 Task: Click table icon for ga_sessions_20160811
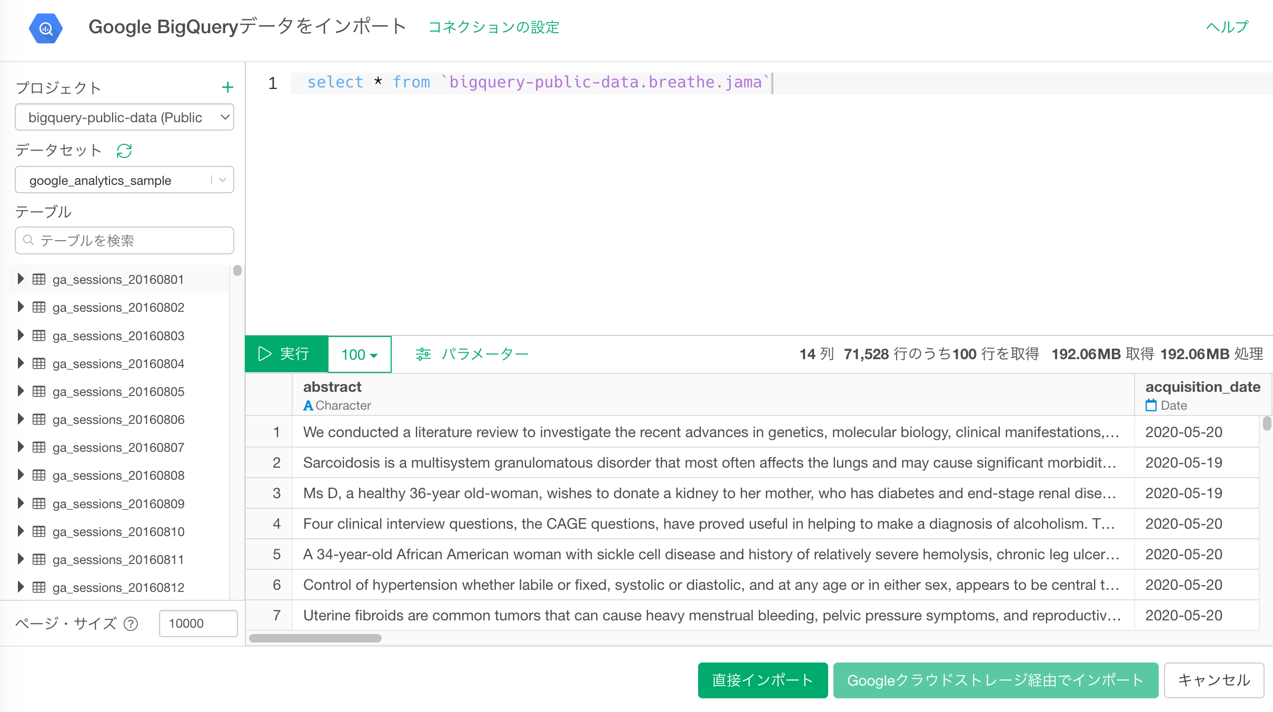(39, 559)
